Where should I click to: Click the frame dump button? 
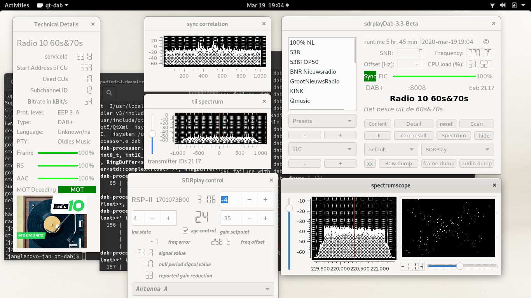439,163
